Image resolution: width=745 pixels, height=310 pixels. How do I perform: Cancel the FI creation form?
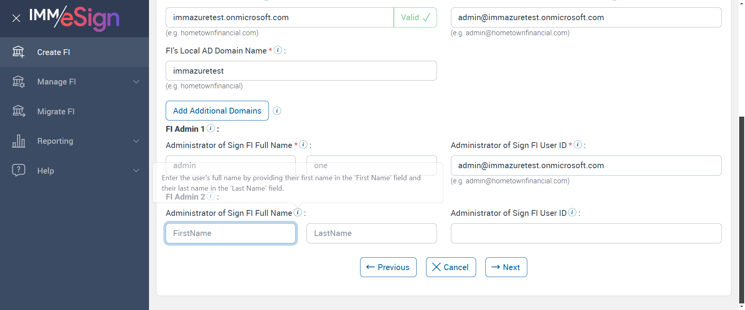pos(451,267)
